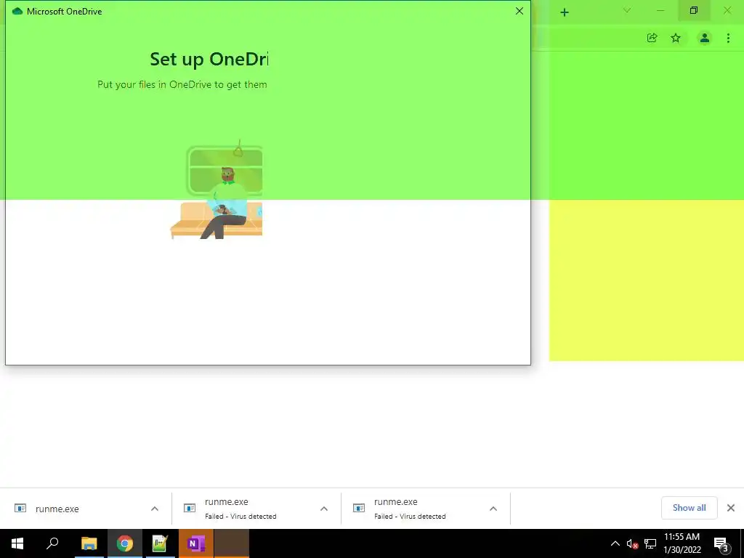Close the Microsoft OneDrive setup window

point(519,11)
